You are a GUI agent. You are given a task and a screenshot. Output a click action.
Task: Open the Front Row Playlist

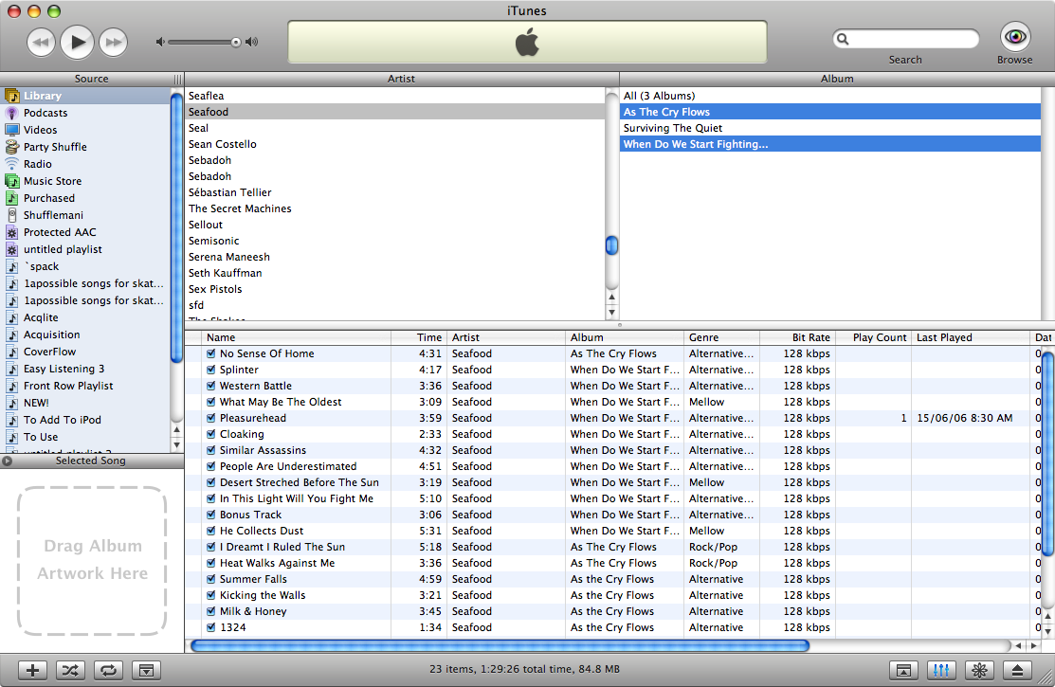(x=85, y=386)
